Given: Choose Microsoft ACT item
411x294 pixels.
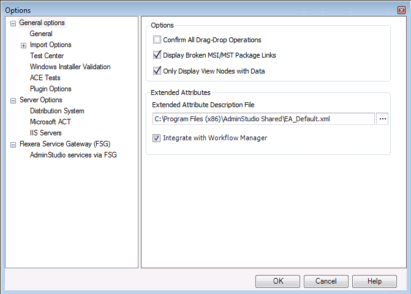Looking at the screenshot, I should pos(50,122).
